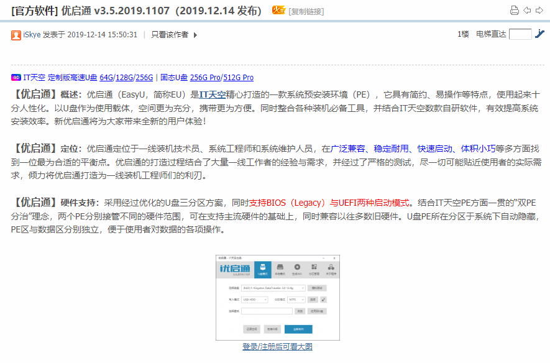Open the 256G U盘 link
Image resolution: width=550 pixels, height=363 pixels.
tap(144, 78)
